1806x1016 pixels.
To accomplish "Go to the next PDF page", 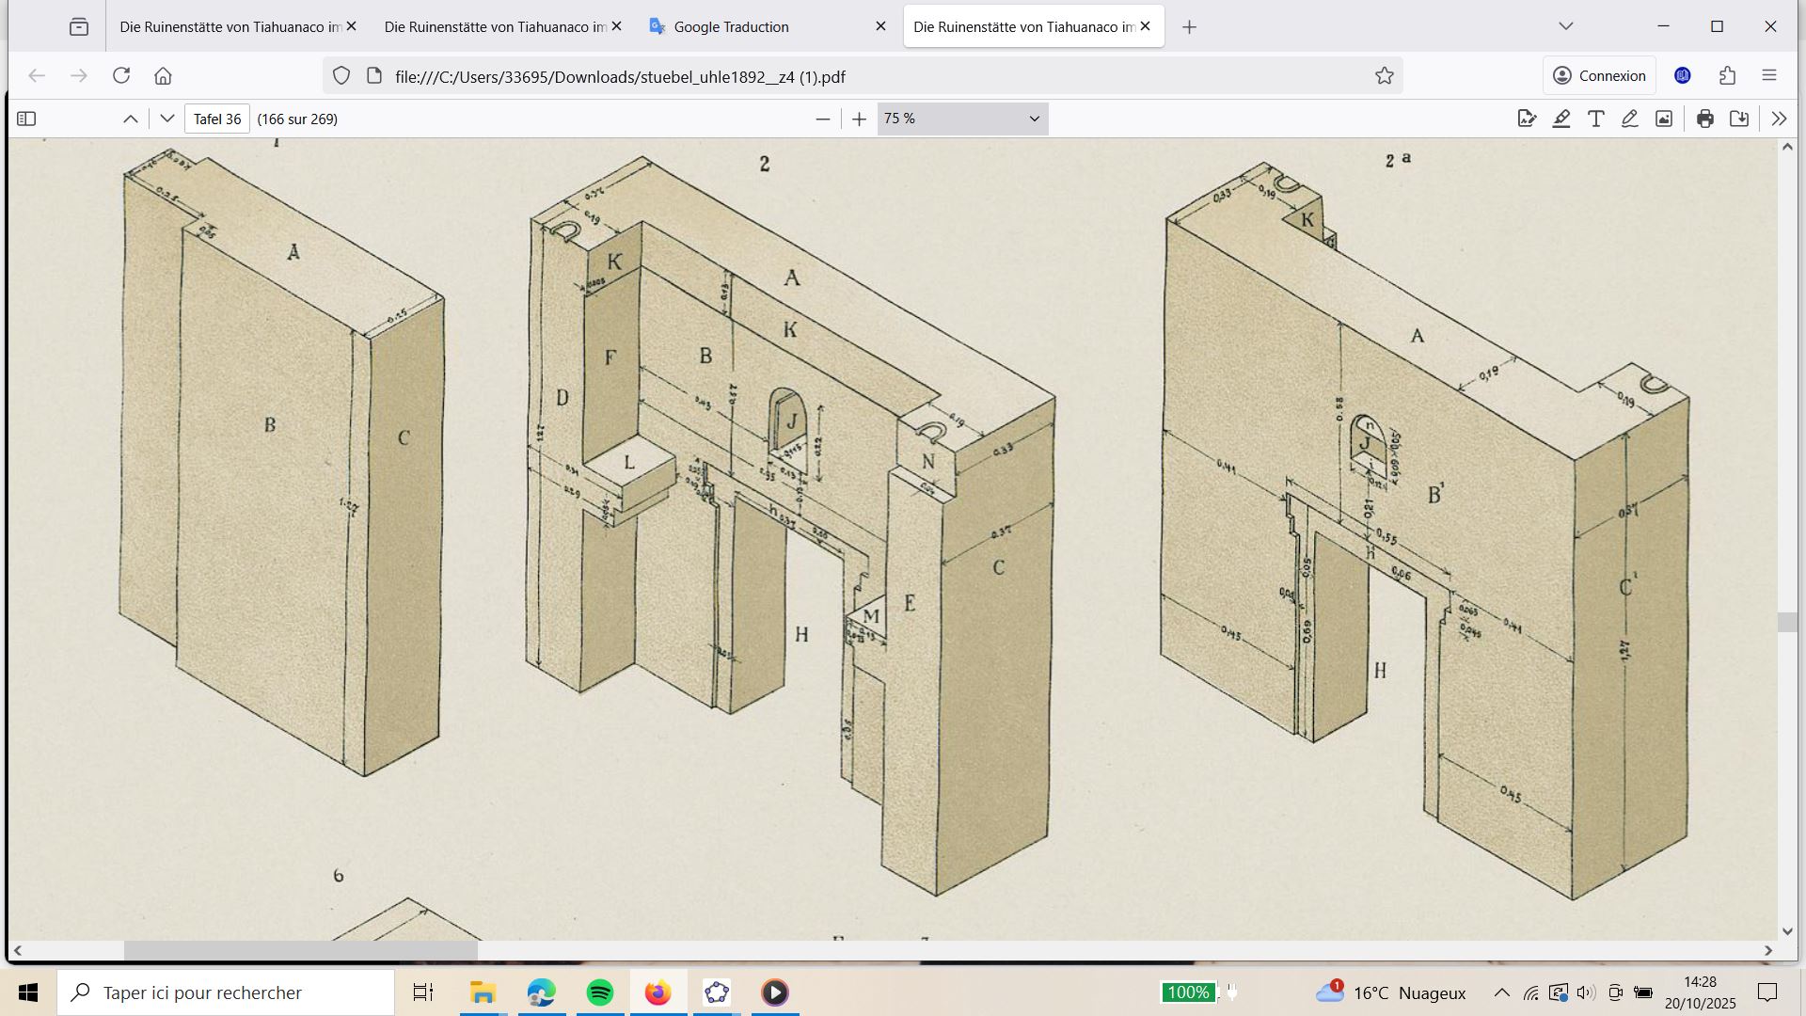I will point(167,119).
